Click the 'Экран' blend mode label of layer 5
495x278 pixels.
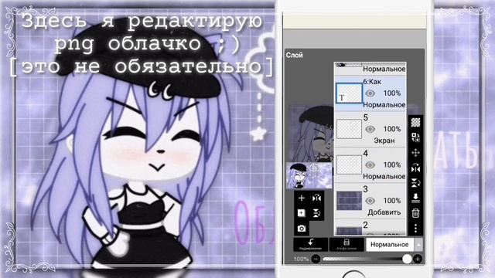(384, 141)
